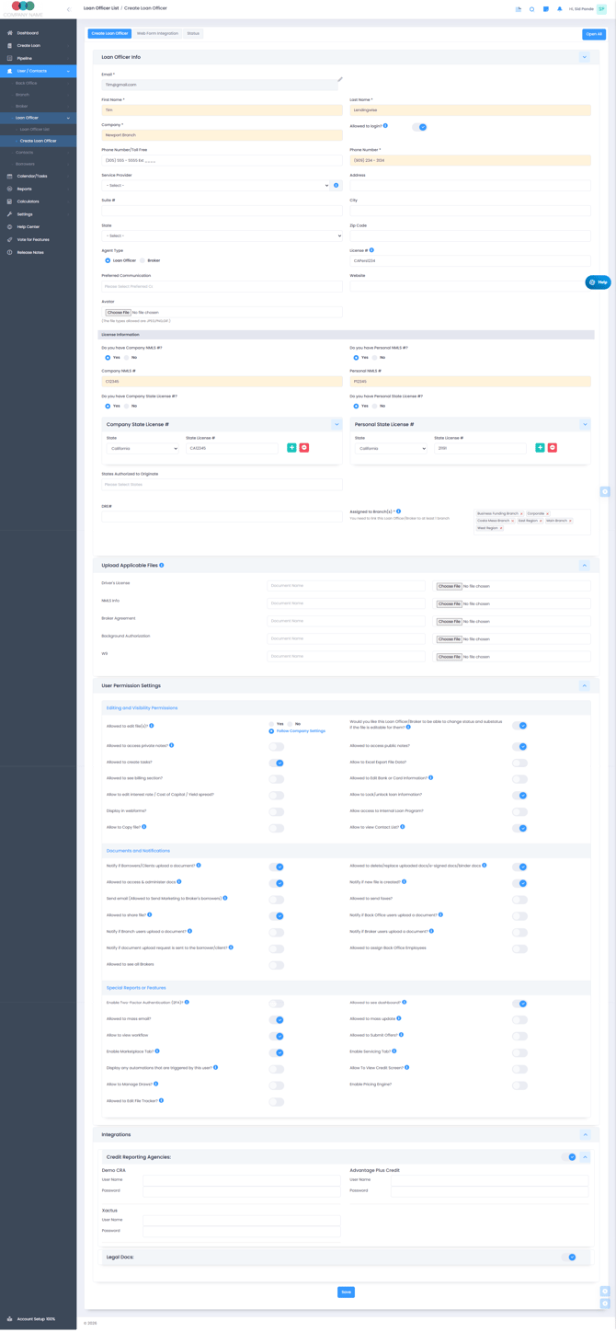Image resolution: width=616 pixels, height=1332 pixels.
Task: Switch to the Web Form Integration tab
Action: 157,33
